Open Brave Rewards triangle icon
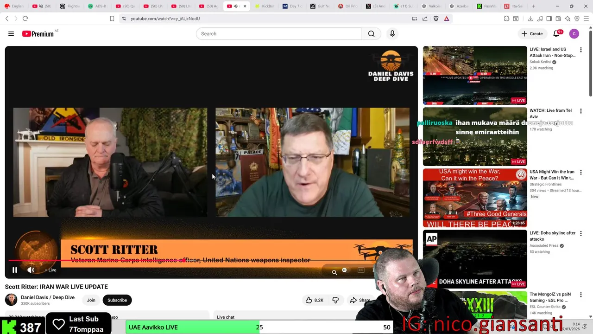The width and height of the screenshot is (593, 334). click(447, 19)
